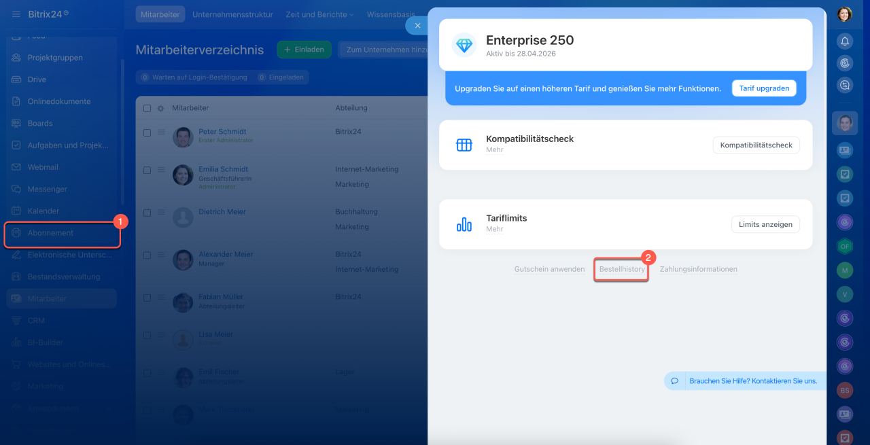The width and height of the screenshot is (870, 445).
Task: Open Peter Schmidt's profile link
Action: pos(222,132)
